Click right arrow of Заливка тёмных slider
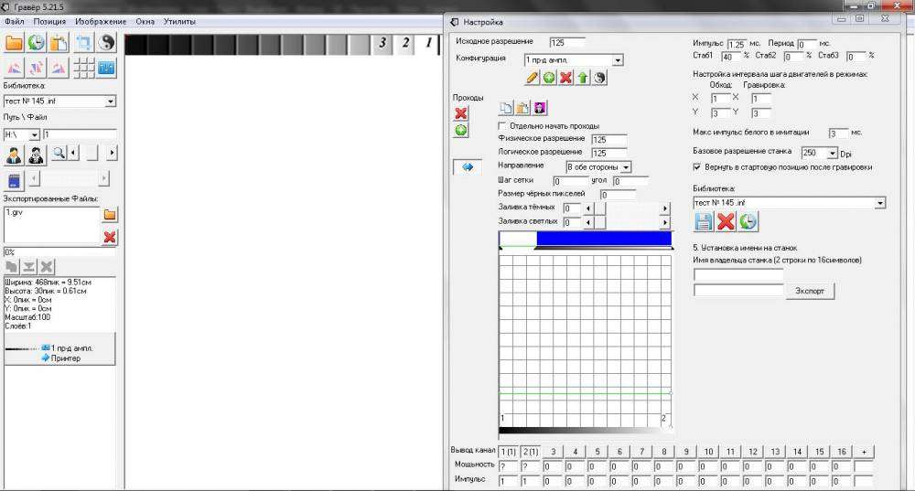The width and height of the screenshot is (915, 491). coord(664,208)
